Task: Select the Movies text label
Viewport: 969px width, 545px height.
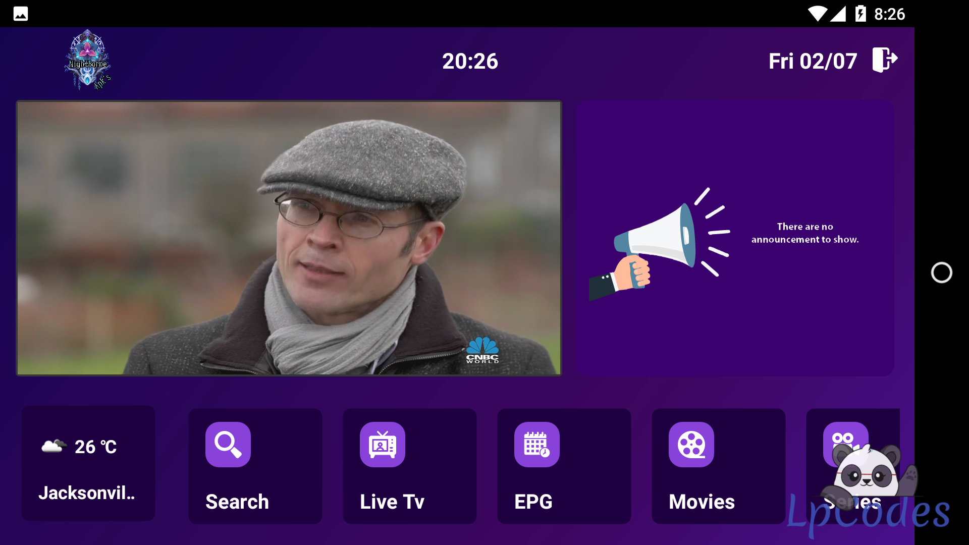Action: (x=702, y=502)
